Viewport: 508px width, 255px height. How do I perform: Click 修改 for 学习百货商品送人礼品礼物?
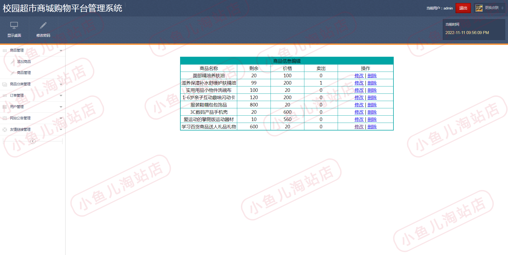(359, 127)
